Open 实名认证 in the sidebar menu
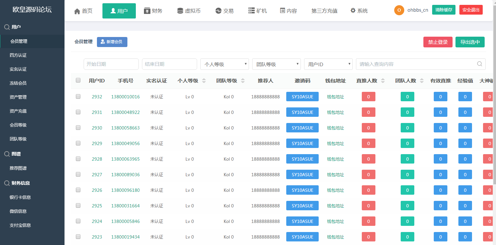Screen dimensions: 496x245 point(18,69)
